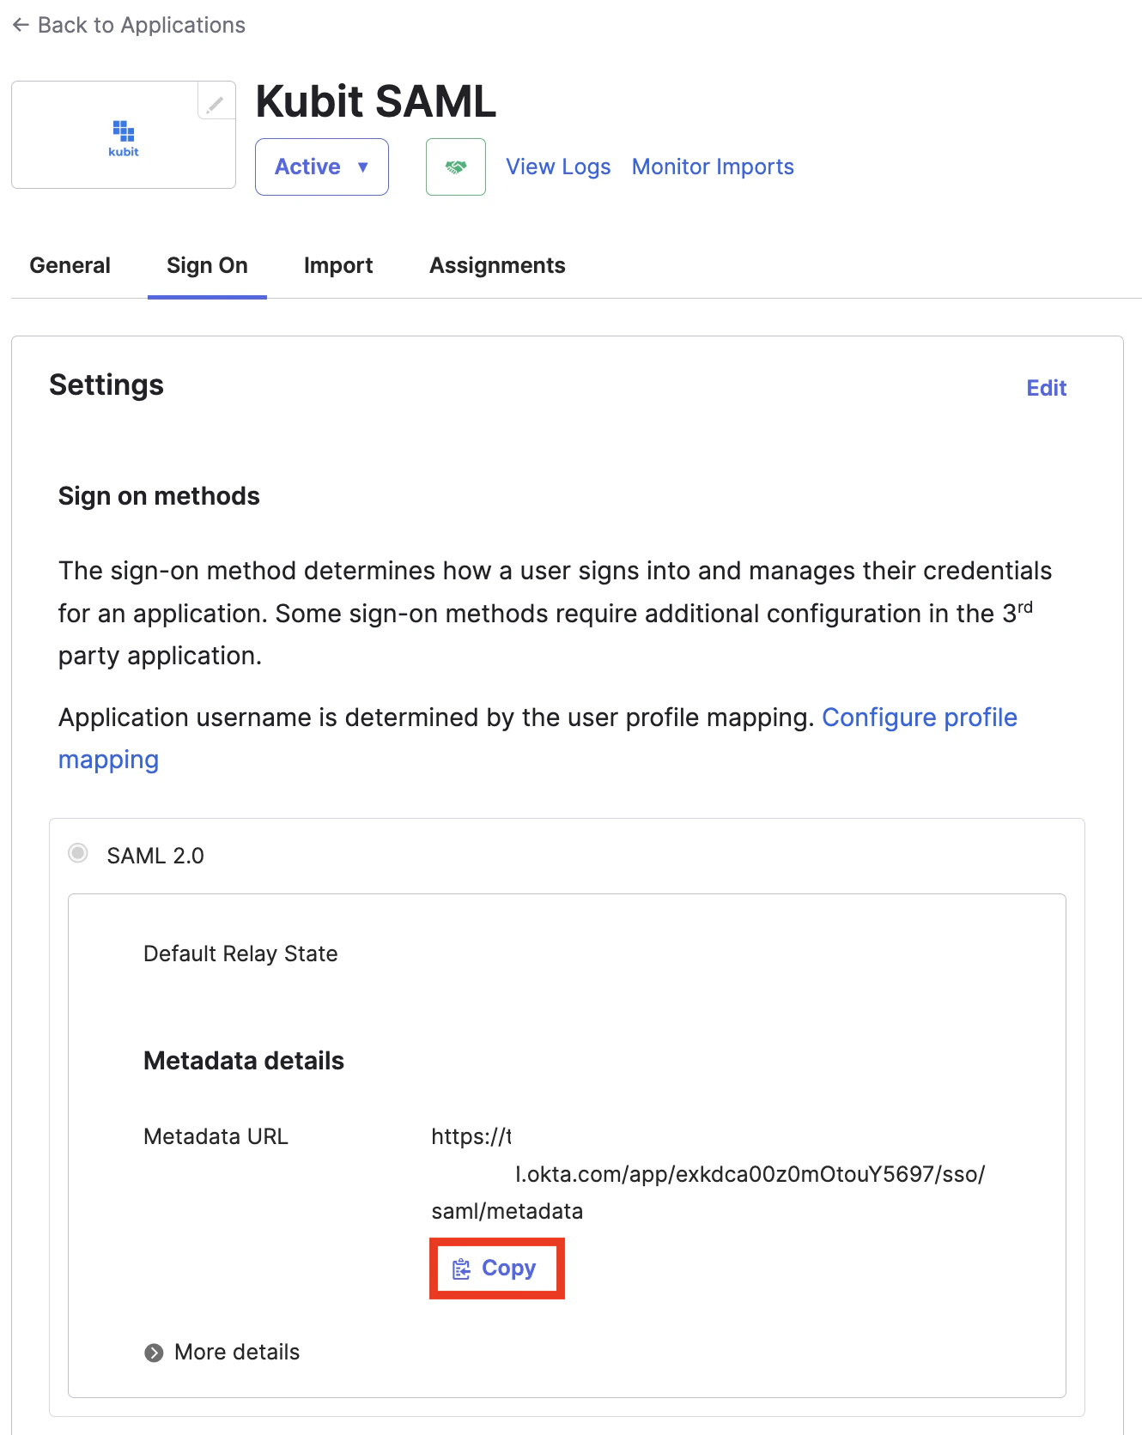
Task: Click Edit in the Settings panel
Action: tap(1046, 388)
